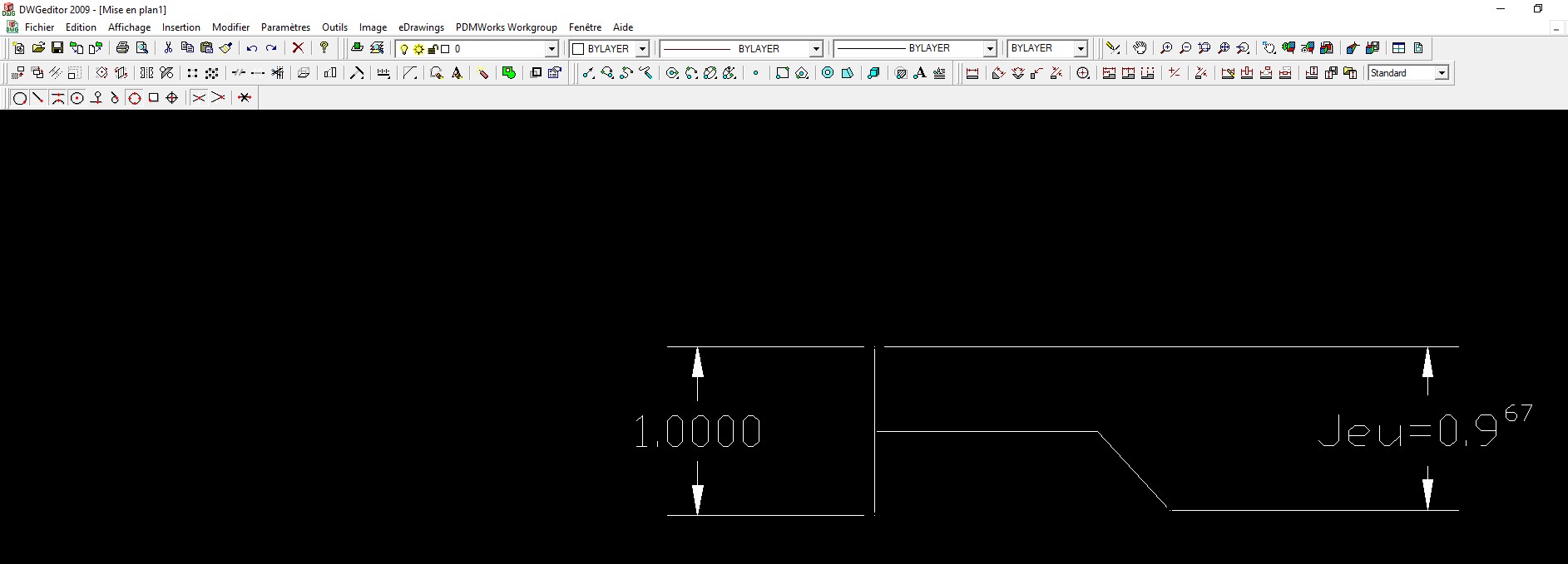Select the Linear dimension tool
This screenshot has width=1568, height=564.
click(x=972, y=73)
